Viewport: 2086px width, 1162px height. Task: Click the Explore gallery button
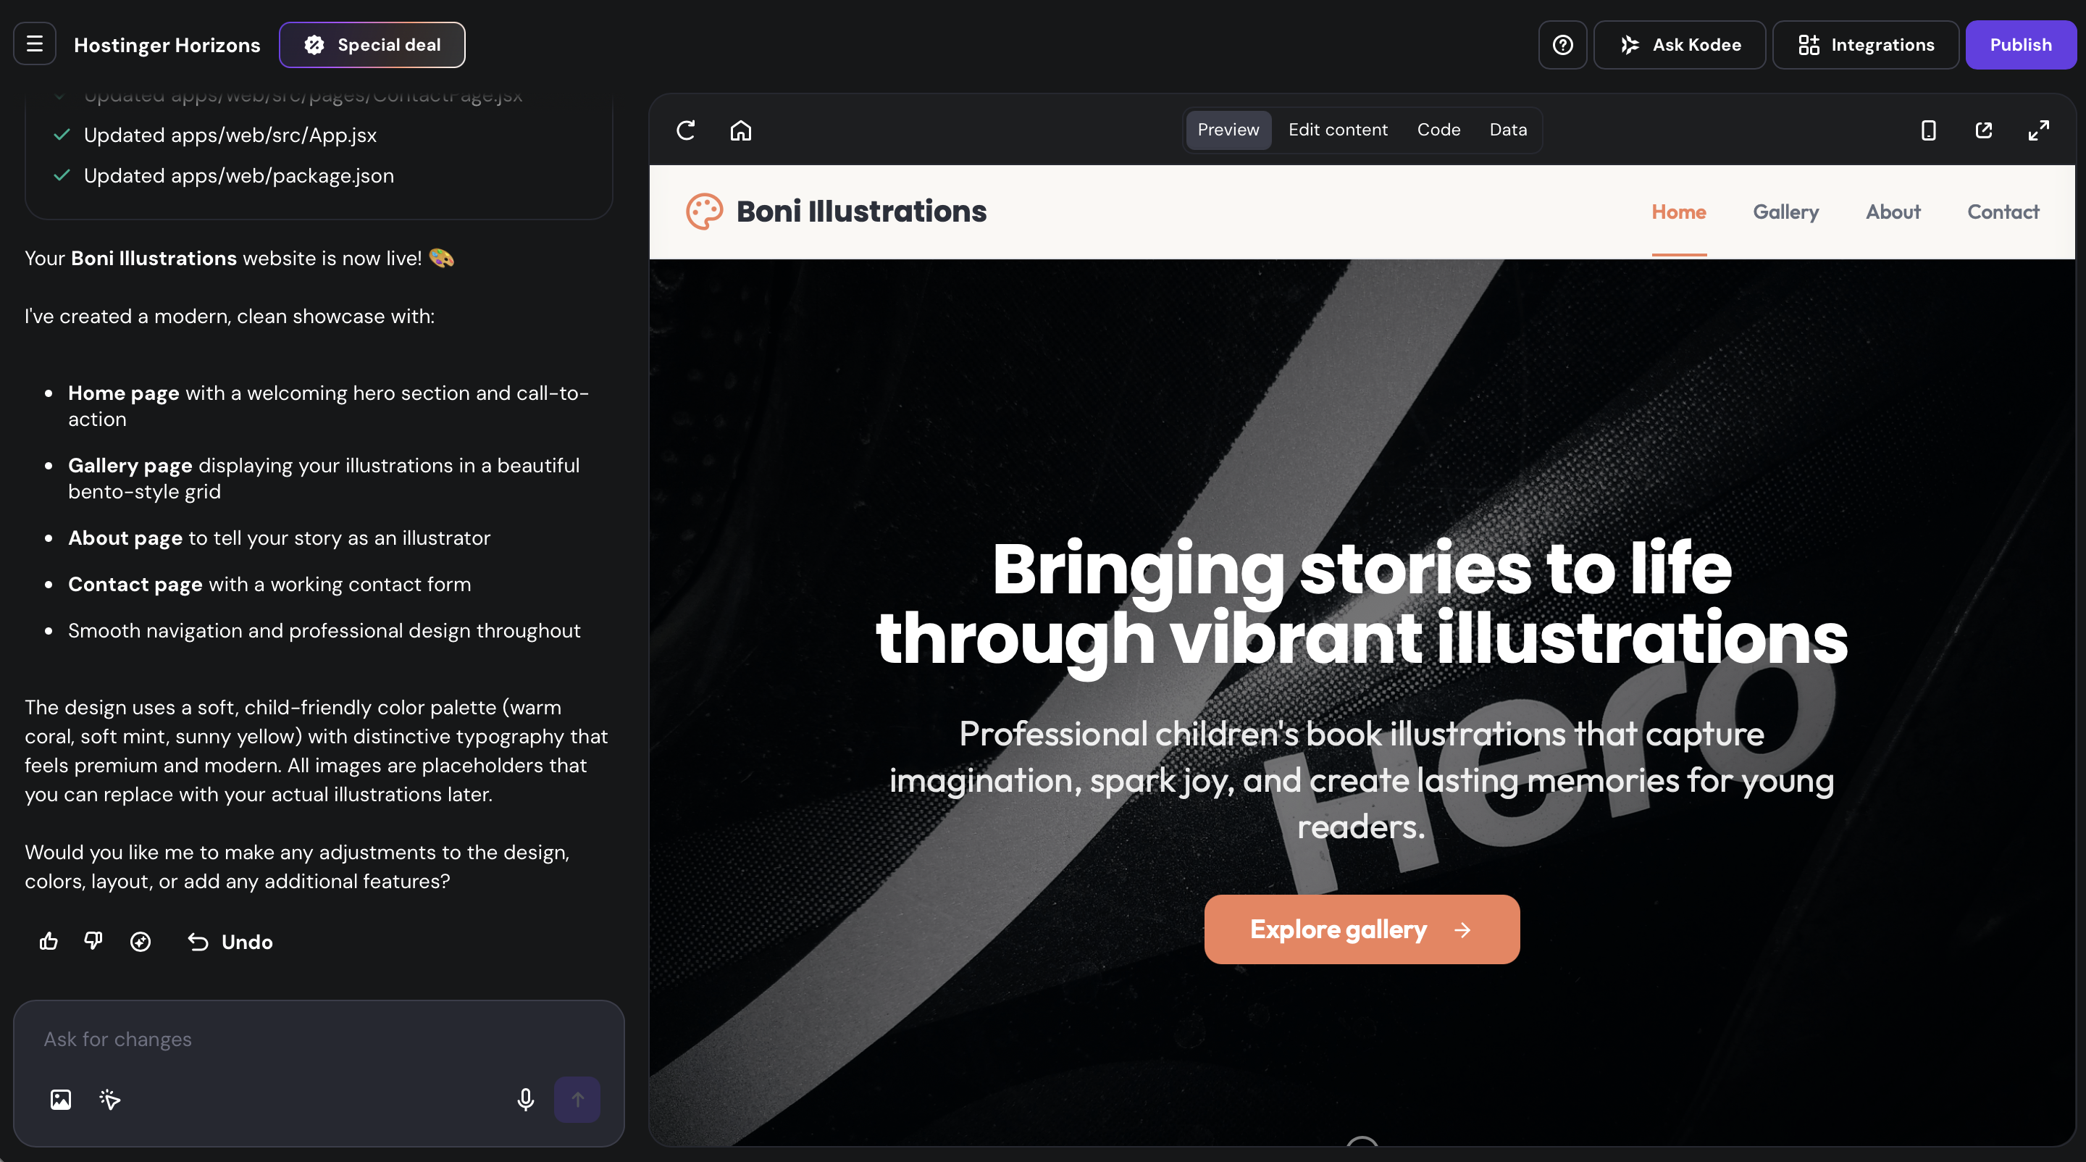[x=1361, y=929]
